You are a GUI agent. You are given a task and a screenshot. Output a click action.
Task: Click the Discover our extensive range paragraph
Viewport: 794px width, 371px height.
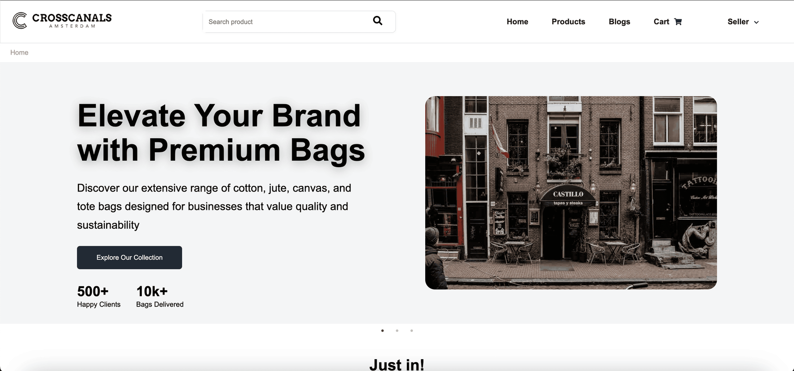214,206
